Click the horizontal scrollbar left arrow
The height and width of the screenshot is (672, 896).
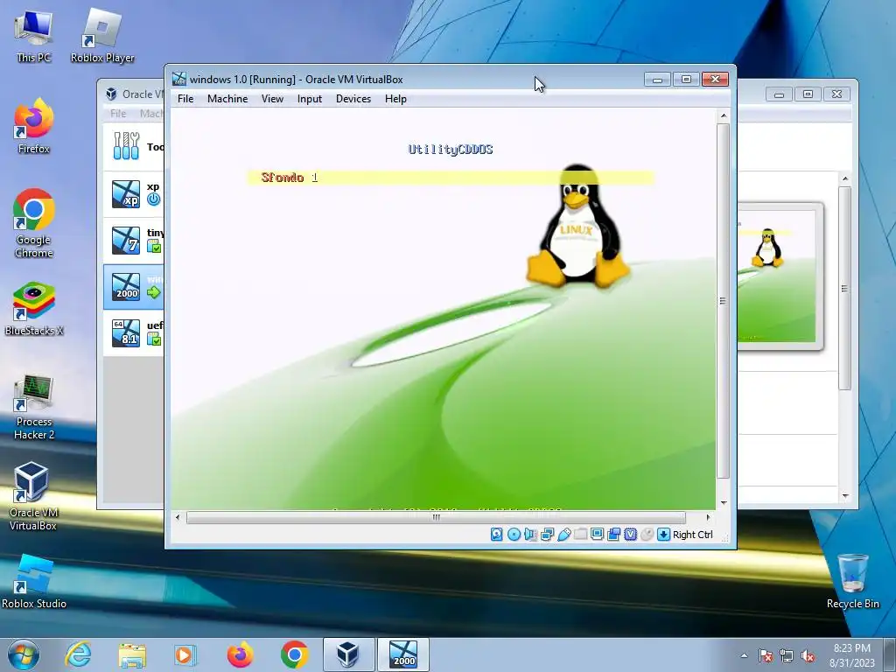[178, 517]
